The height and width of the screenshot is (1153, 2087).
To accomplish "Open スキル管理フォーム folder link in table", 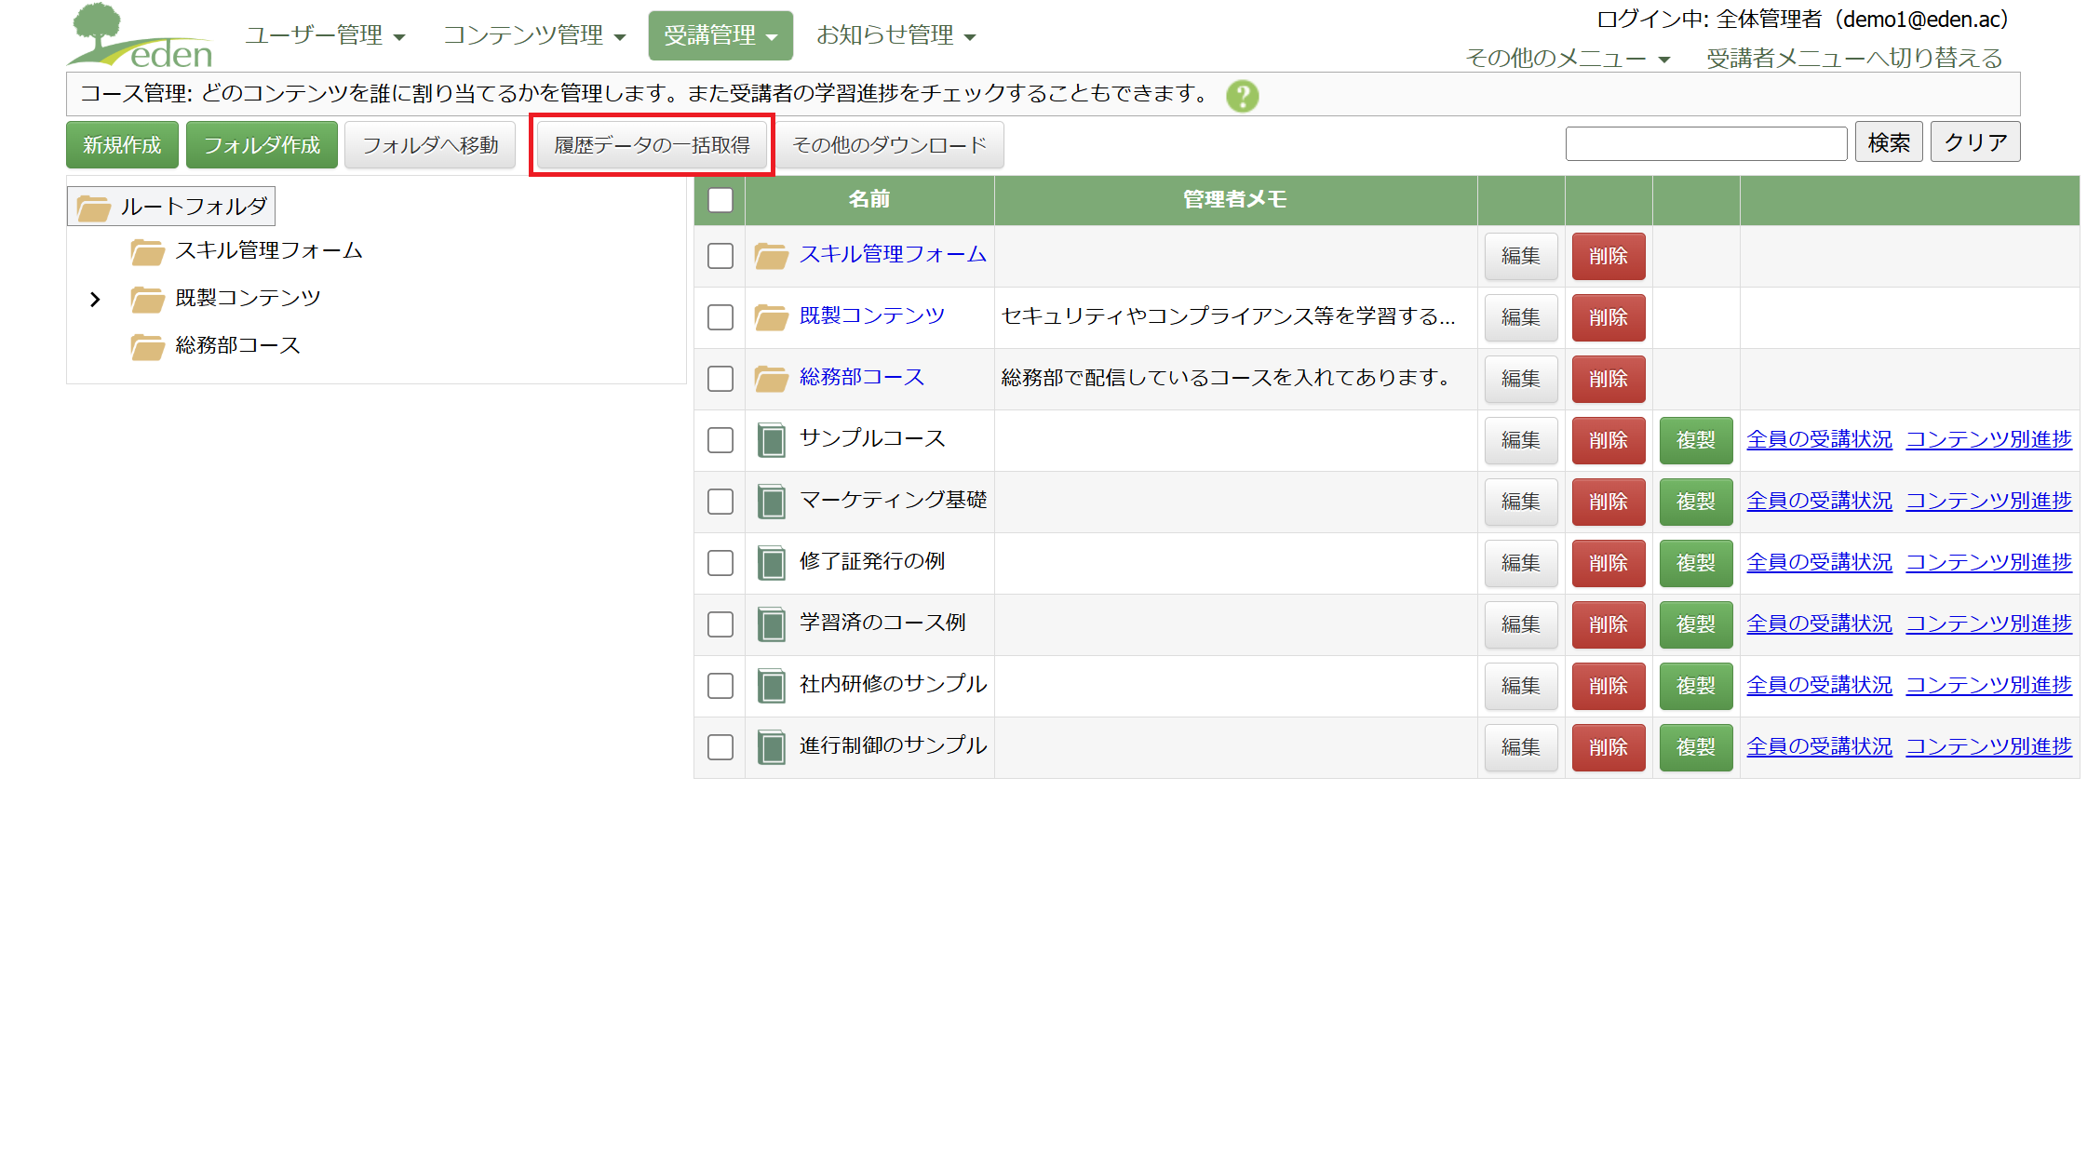I will coord(893,255).
